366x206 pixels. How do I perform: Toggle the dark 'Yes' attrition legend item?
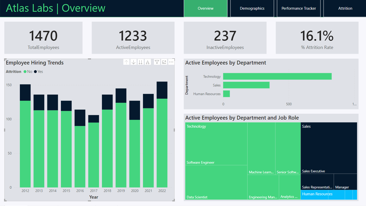tap(38, 72)
